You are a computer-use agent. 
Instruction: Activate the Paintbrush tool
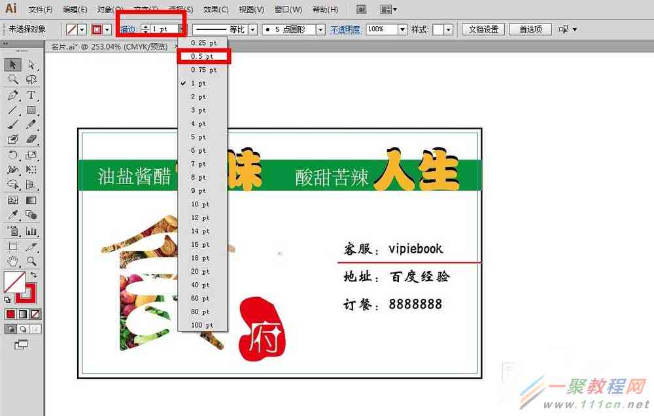click(12, 125)
